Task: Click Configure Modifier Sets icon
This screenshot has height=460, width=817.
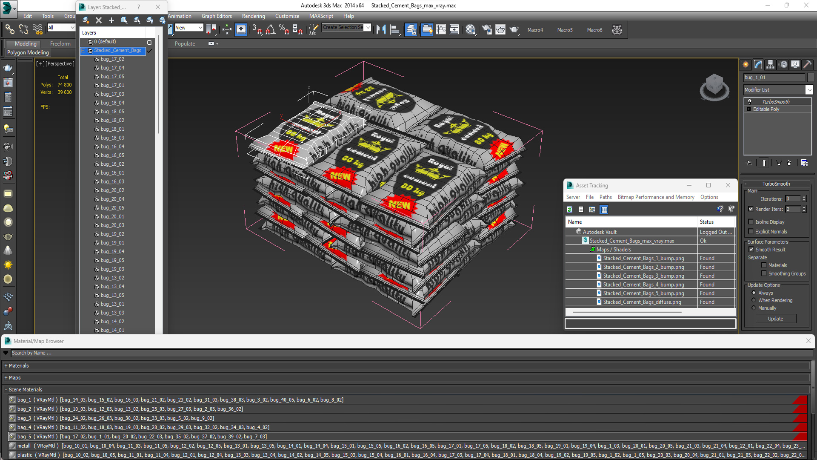Action: pyautogui.click(x=804, y=163)
